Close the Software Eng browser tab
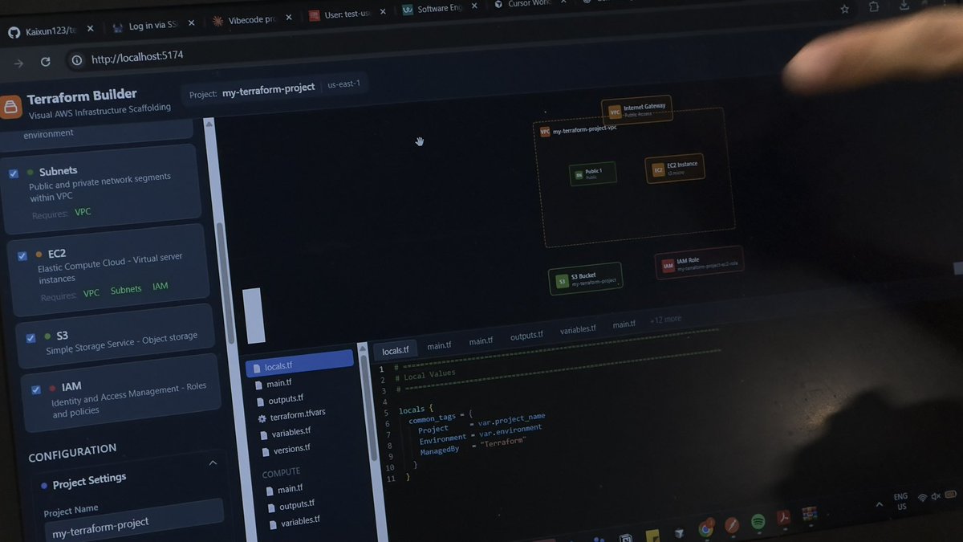Image resolution: width=963 pixels, height=542 pixels. [474, 6]
